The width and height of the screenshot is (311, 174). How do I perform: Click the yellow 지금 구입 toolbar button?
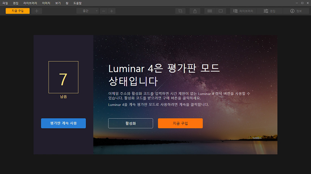[x=18, y=11]
